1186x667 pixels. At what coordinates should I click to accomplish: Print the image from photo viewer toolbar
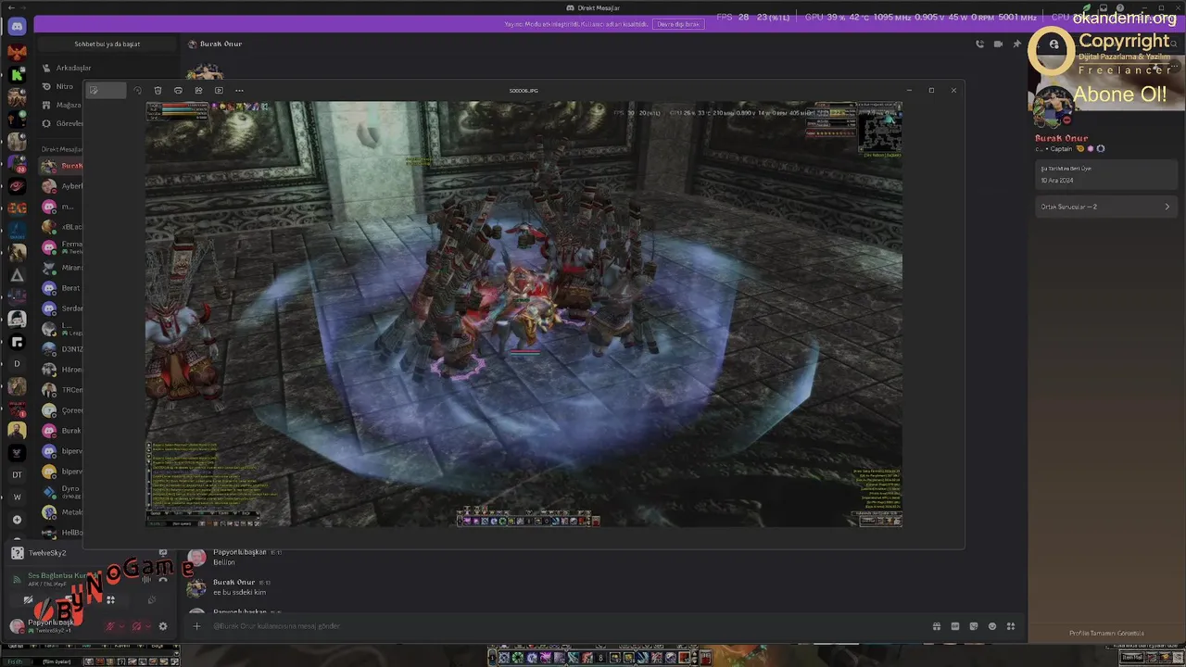pos(178,90)
